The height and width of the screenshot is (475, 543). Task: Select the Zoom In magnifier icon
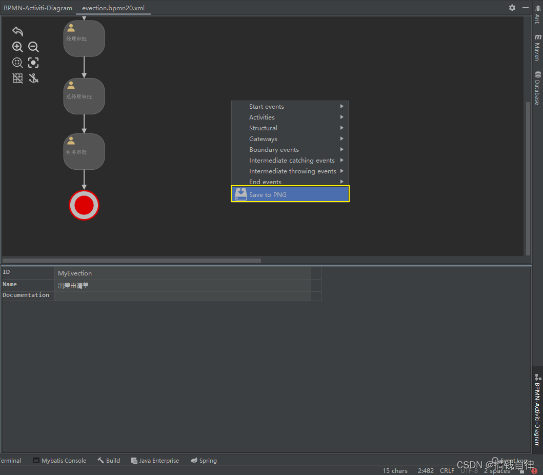(x=17, y=47)
